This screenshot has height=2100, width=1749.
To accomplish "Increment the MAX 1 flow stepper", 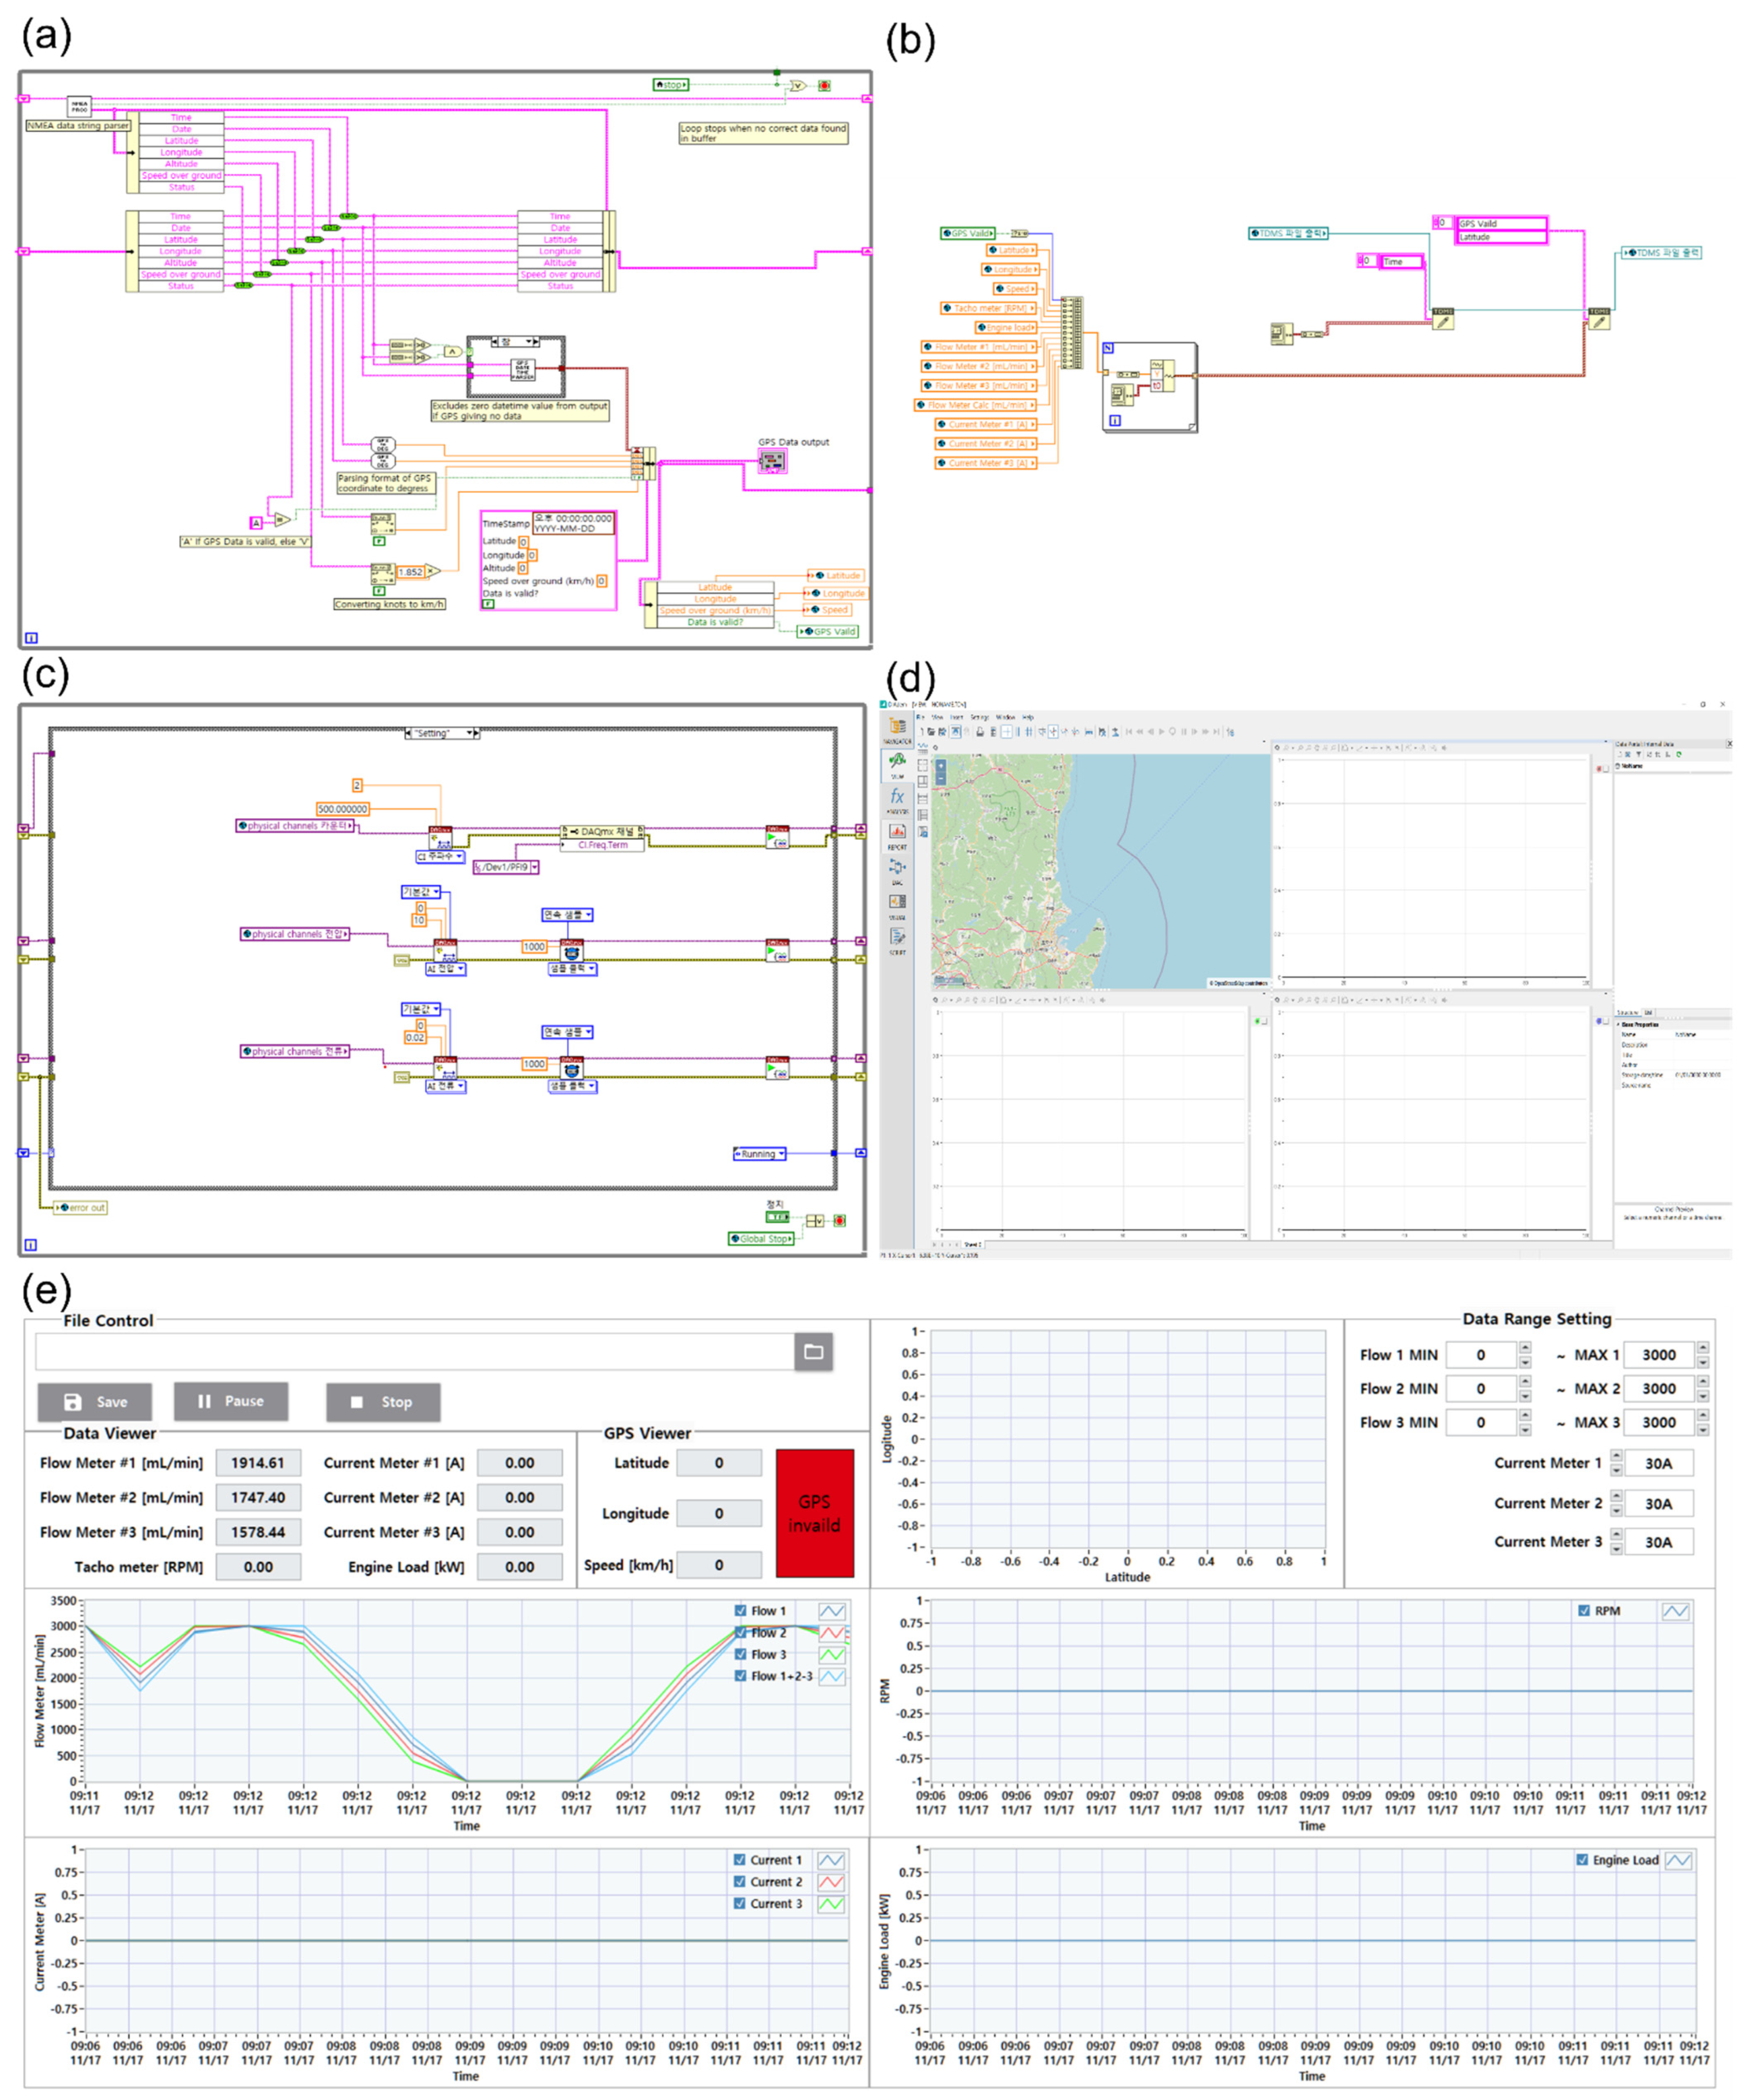I will tap(1702, 1348).
